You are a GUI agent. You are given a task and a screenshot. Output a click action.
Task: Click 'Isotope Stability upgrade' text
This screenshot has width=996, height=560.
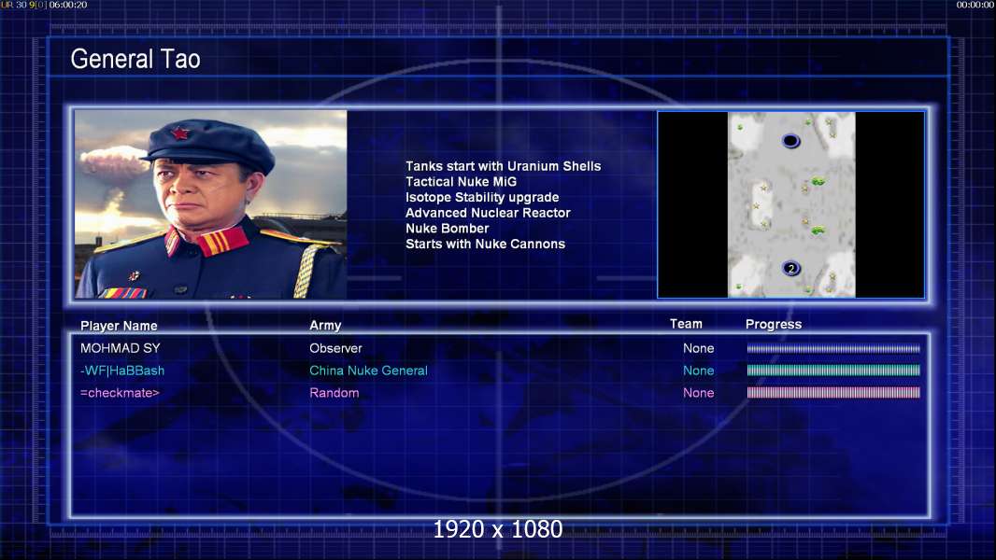point(482,197)
